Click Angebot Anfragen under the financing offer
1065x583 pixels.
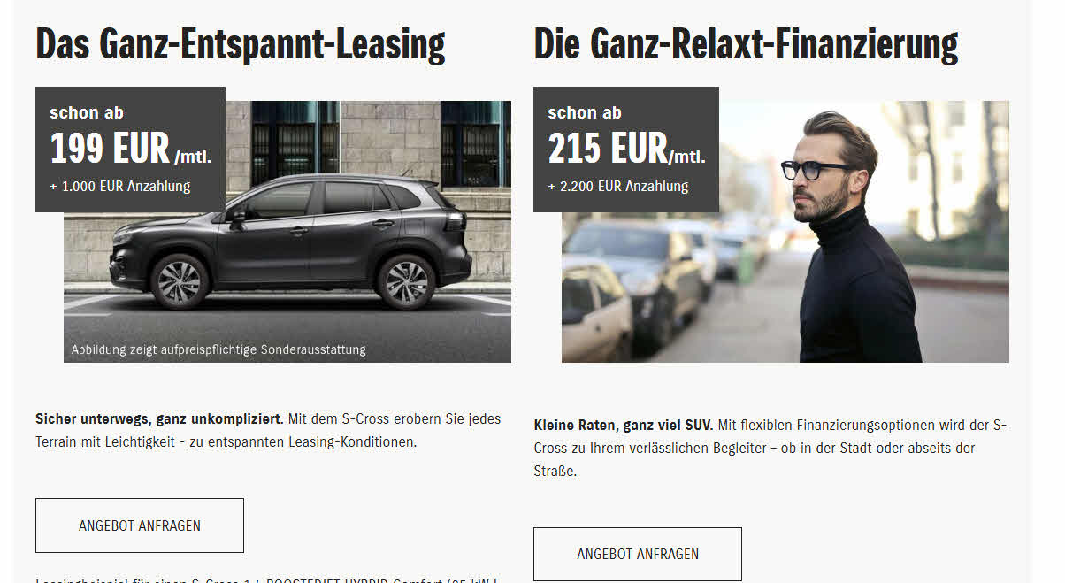pyautogui.click(x=638, y=555)
